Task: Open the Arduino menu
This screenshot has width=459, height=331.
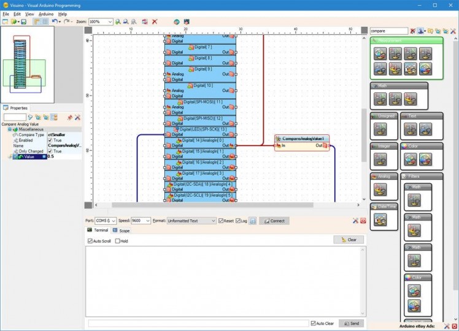Action: [x=45, y=13]
